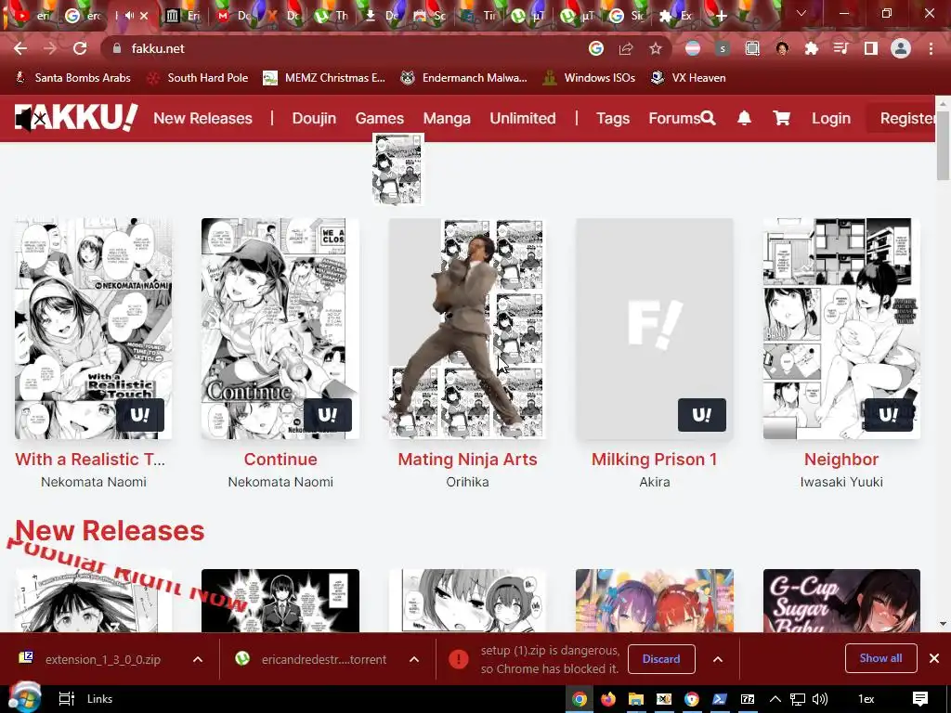Open the Unlimited nav item

pos(523,118)
